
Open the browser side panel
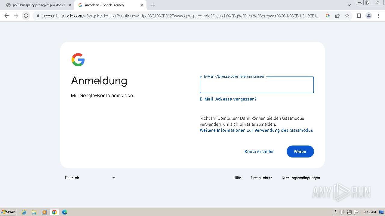359,16
